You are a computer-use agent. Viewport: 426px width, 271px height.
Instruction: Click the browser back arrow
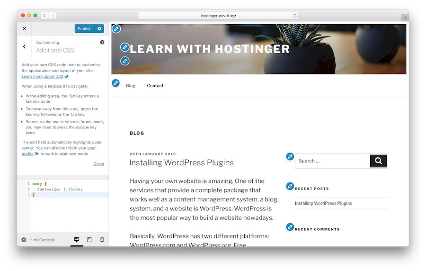(x=45, y=16)
